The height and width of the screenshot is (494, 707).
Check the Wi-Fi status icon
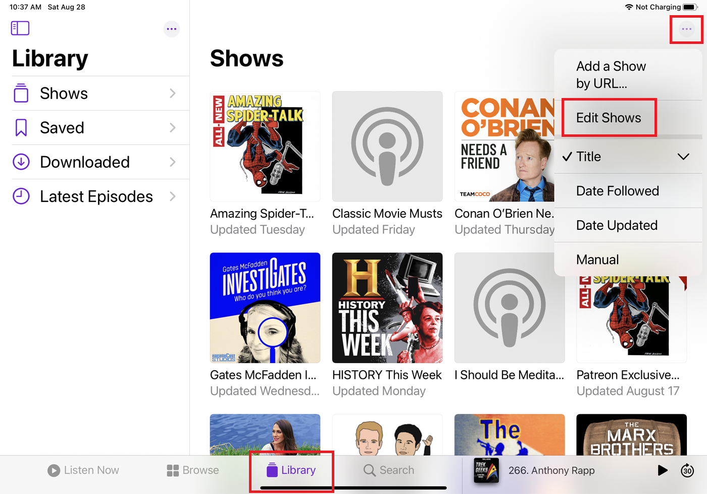click(629, 7)
